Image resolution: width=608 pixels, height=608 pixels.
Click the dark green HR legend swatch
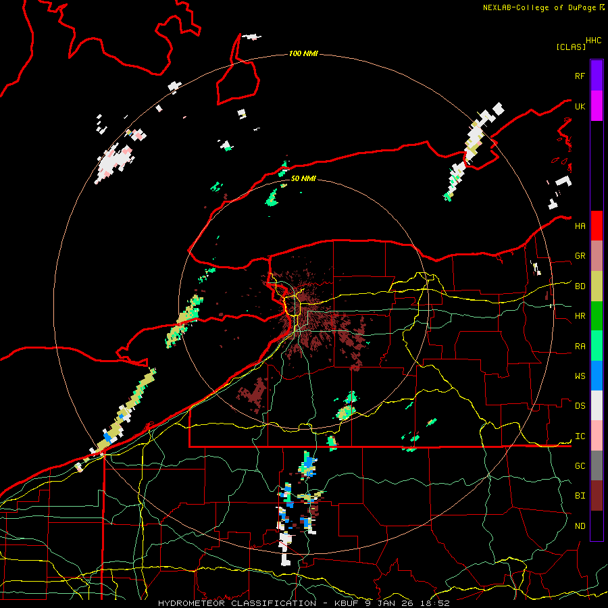pyautogui.click(x=597, y=316)
